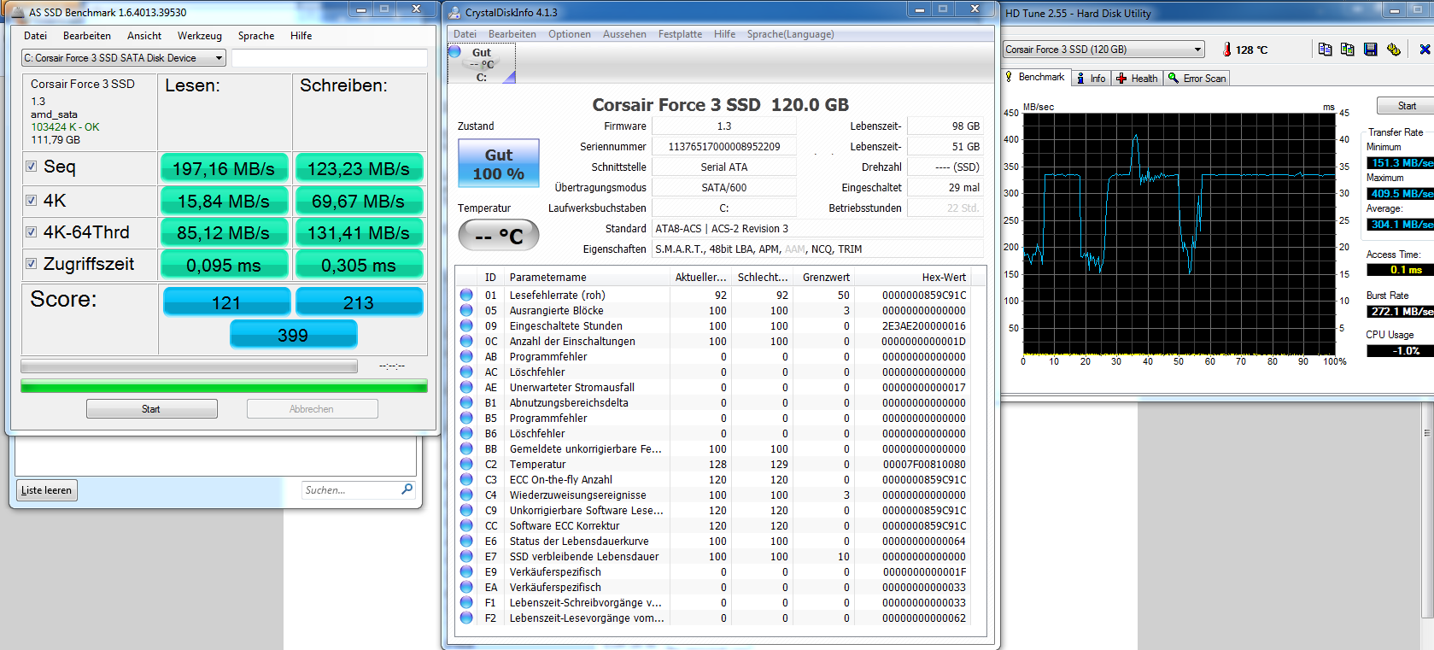Open HD Tune options tools icon
This screenshot has width=1434, height=650.
pyautogui.click(x=1394, y=50)
